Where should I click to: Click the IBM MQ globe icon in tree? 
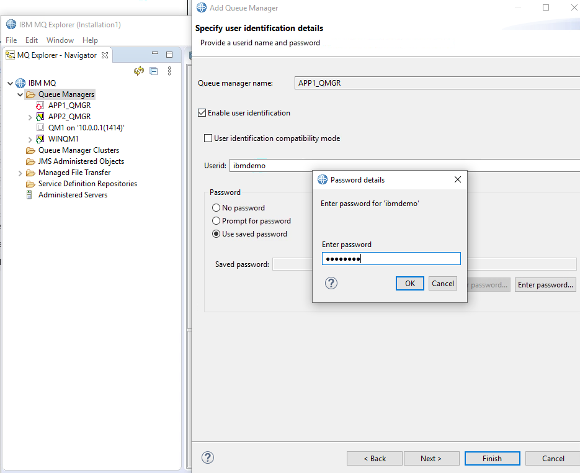[x=20, y=83]
